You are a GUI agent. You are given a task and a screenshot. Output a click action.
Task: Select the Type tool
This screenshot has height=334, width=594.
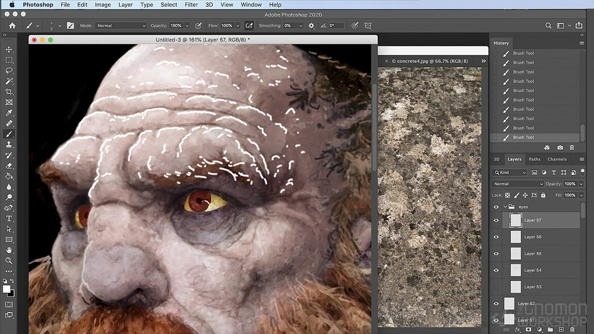(9, 219)
